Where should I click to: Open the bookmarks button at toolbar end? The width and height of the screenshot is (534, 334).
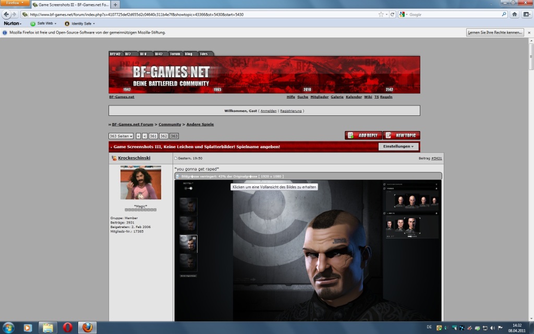click(527, 14)
